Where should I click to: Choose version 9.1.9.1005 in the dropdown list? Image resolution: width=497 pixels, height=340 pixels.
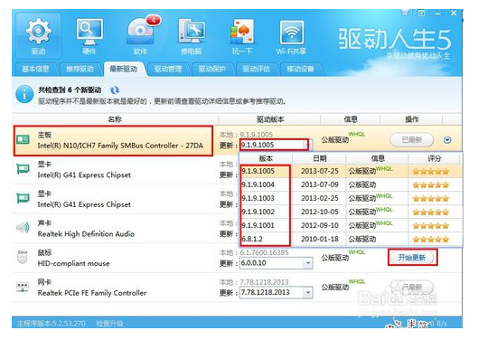pos(258,171)
